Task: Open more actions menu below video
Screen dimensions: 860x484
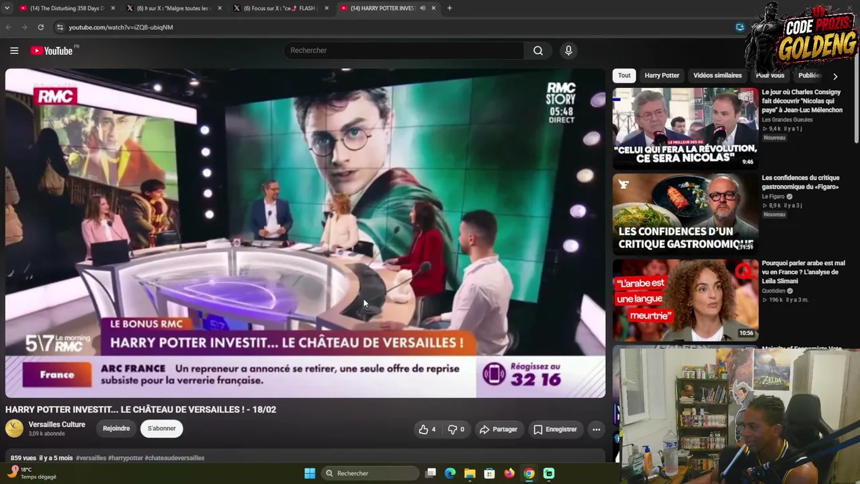Action: tap(596, 430)
